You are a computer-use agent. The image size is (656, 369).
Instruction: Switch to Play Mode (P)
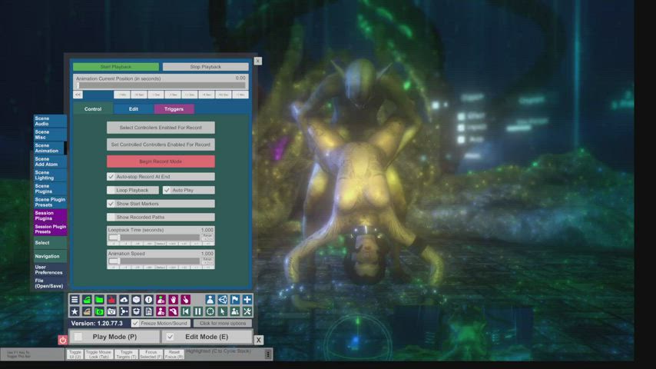(x=114, y=337)
